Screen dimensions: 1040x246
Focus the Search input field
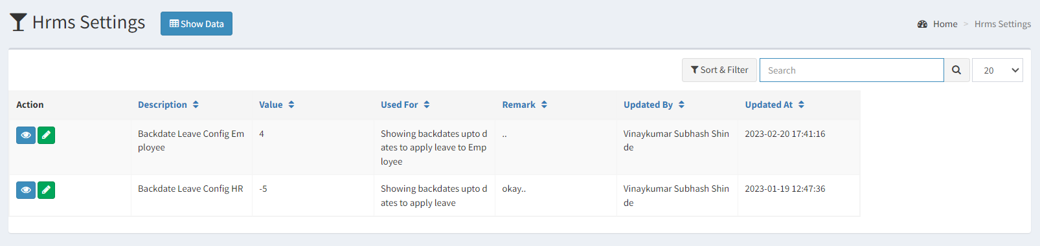pos(852,70)
